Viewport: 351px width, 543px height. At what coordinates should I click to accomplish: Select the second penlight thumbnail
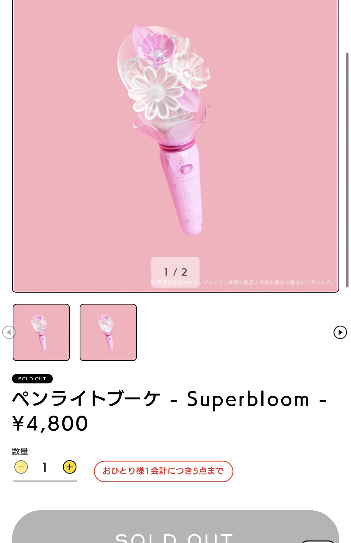pyautogui.click(x=108, y=332)
